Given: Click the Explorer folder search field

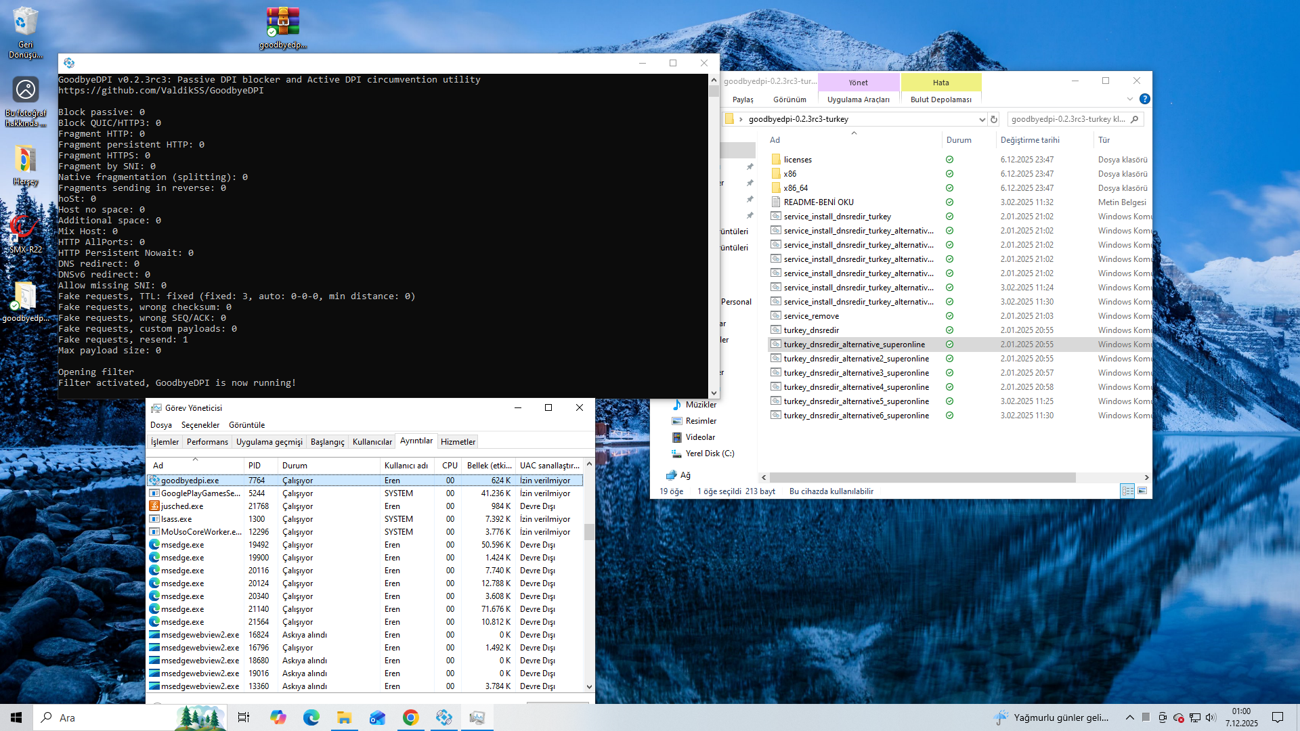Looking at the screenshot, I should tap(1068, 119).
